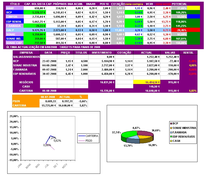Screen dimensions: 209x181
Task: Select the CAP. BOLSISTA column header
Action: [35, 4]
